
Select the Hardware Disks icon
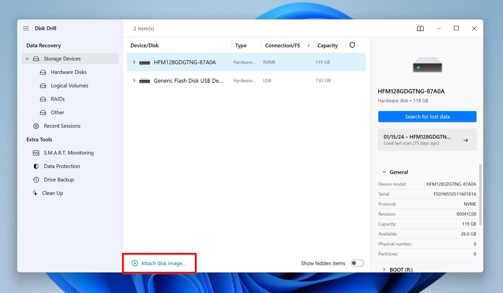[43, 72]
